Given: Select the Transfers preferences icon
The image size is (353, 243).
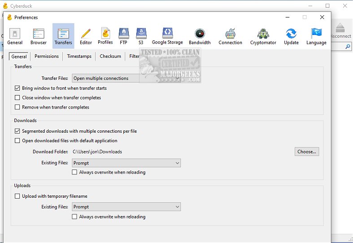Looking at the screenshot, I should (x=63, y=36).
